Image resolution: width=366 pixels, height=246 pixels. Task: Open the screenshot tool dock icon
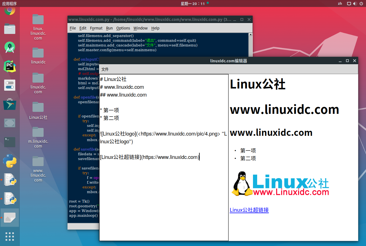[x=10, y=123]
